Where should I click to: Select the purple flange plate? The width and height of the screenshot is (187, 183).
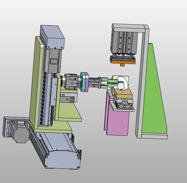(x=87, y=82)
